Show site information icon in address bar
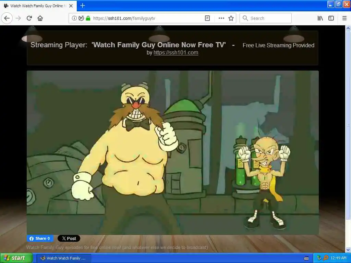Screen dimensions: 351x263 click(74, 18)
